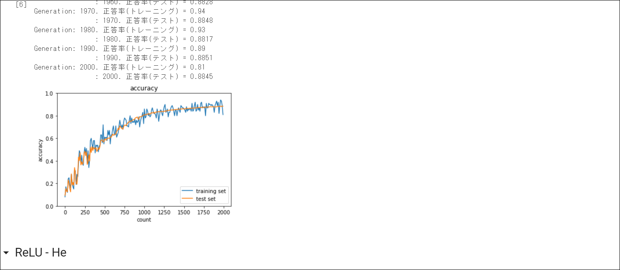Click the Generation: 2000 training accuracy line
Screen dimensions: 620x270
pyautogui.click(x=120, y=67)
